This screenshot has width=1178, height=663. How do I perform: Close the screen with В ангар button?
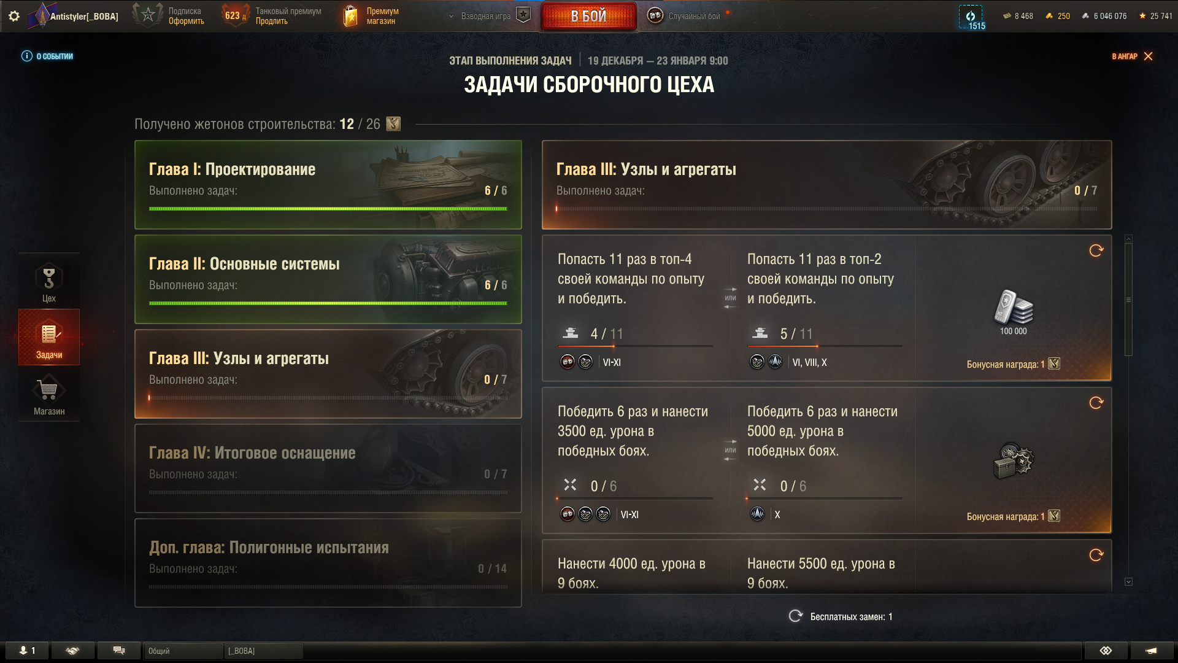1133,56
